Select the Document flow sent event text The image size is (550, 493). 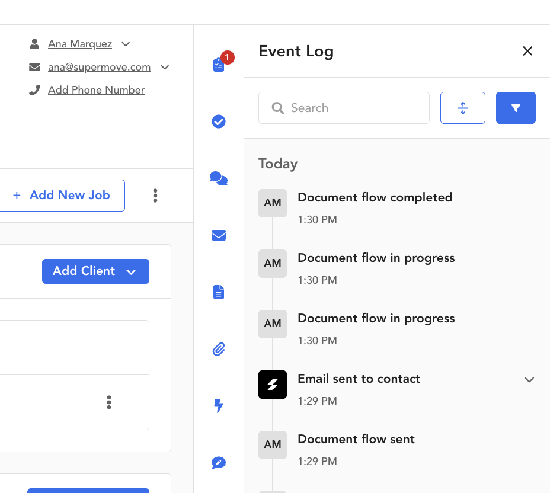click(x=356, y=439)
